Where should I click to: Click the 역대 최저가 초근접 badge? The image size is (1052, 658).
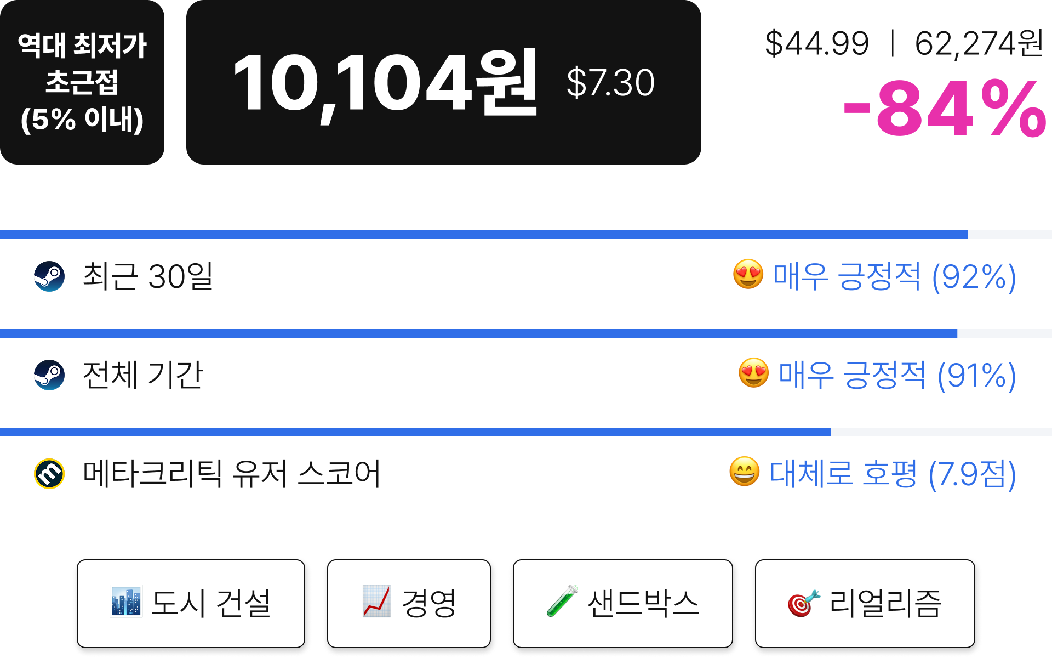82,82
